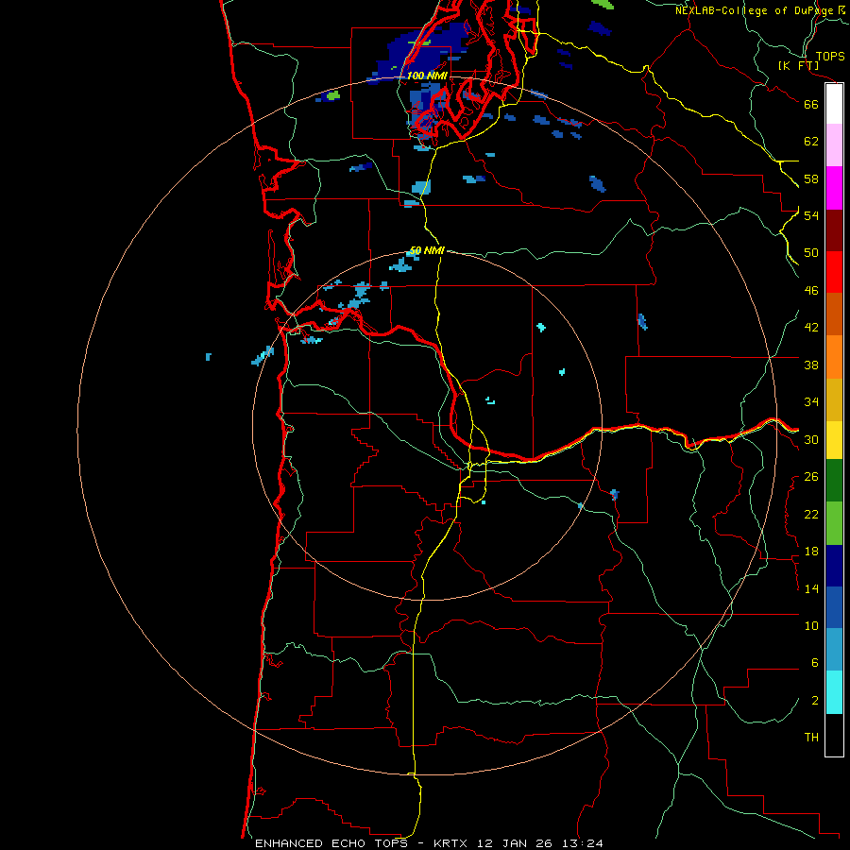Select the bright red legend swatch

834,272
